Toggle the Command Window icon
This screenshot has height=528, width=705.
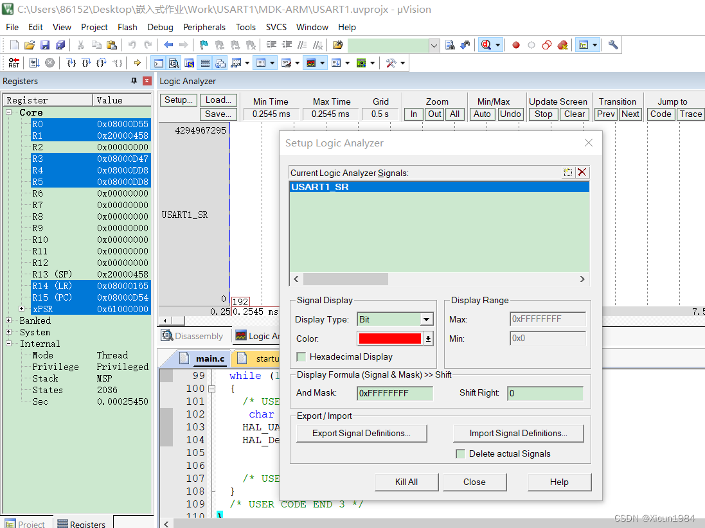pyautogui.click(x=158, y=64)
